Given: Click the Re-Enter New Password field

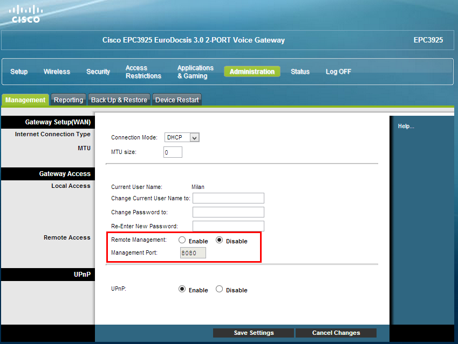Looking at the screenshot, I should (x=228, y=226).
